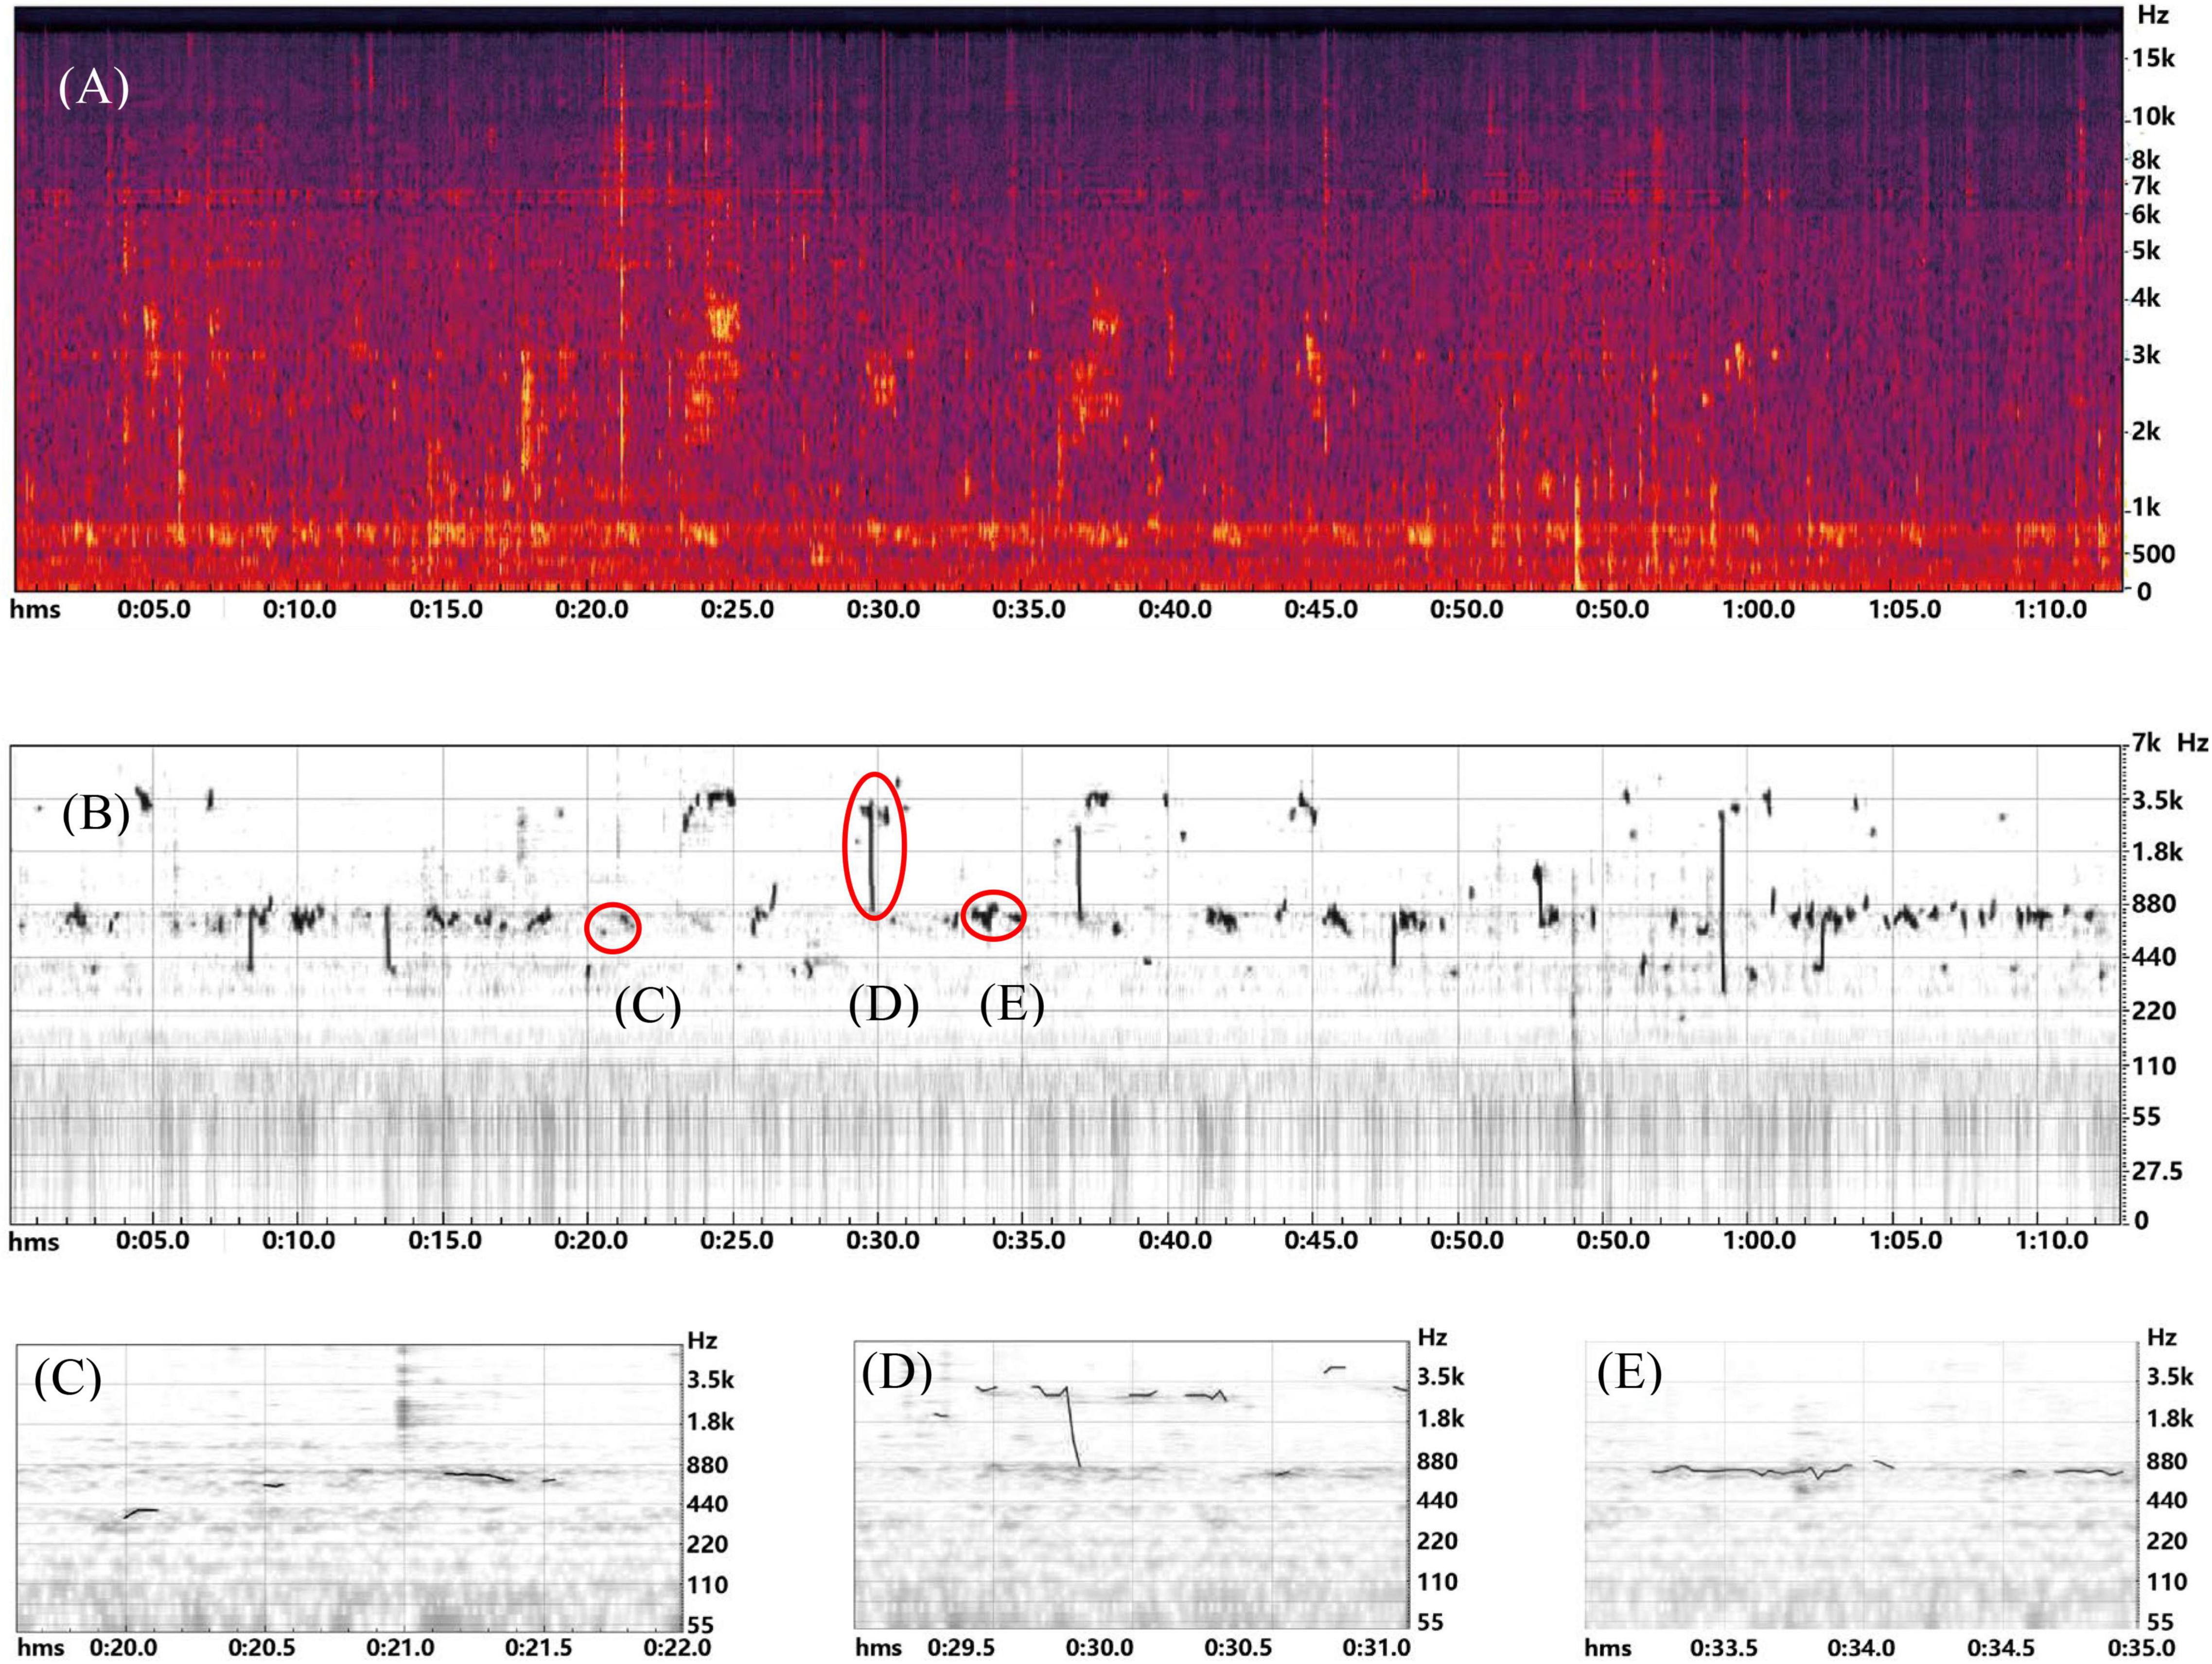
Task: Click the 0:45.0 time tick under panel B
Action: coord(1321,1241)
